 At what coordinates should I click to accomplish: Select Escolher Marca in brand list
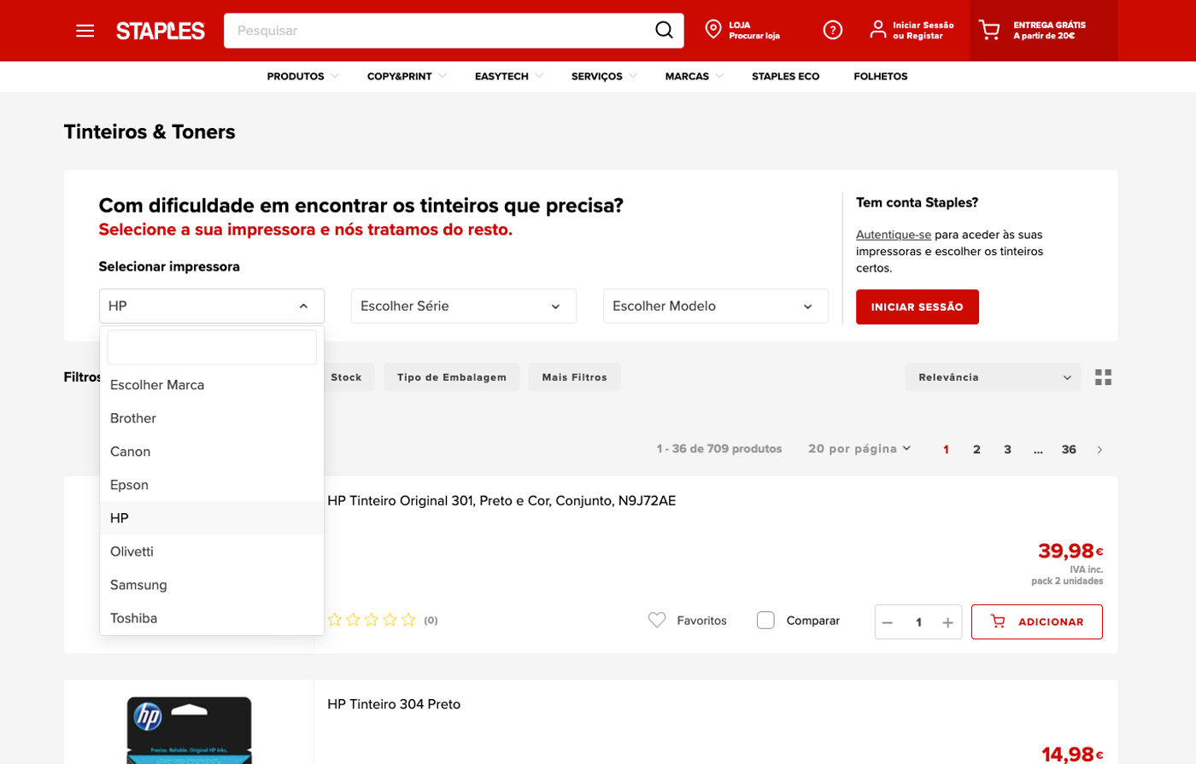pyautogui.click(x=212, y=385)
